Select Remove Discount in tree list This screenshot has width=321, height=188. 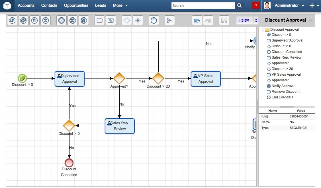(x=285, y=92)
